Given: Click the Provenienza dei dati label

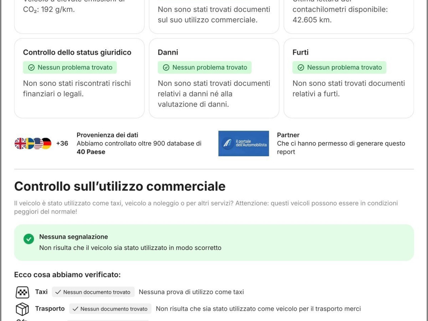Looking at the screenshot, I should [107, 135].
